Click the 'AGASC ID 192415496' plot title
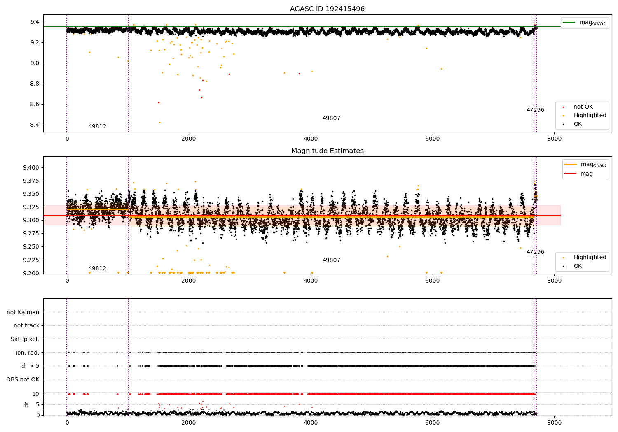The image size is (618, 432). (x=327, y=9)
